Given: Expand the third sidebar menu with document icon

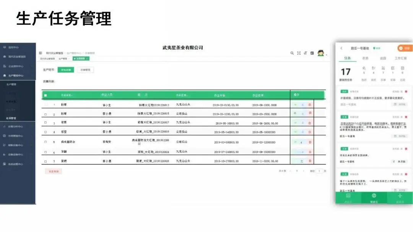Looking at the screenshot, I should [x=18, y=66].
